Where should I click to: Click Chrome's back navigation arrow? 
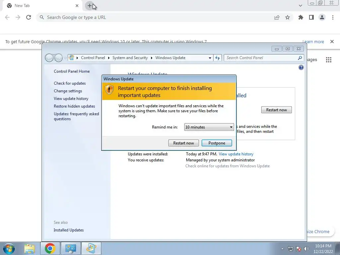click(x=7, y=17)
